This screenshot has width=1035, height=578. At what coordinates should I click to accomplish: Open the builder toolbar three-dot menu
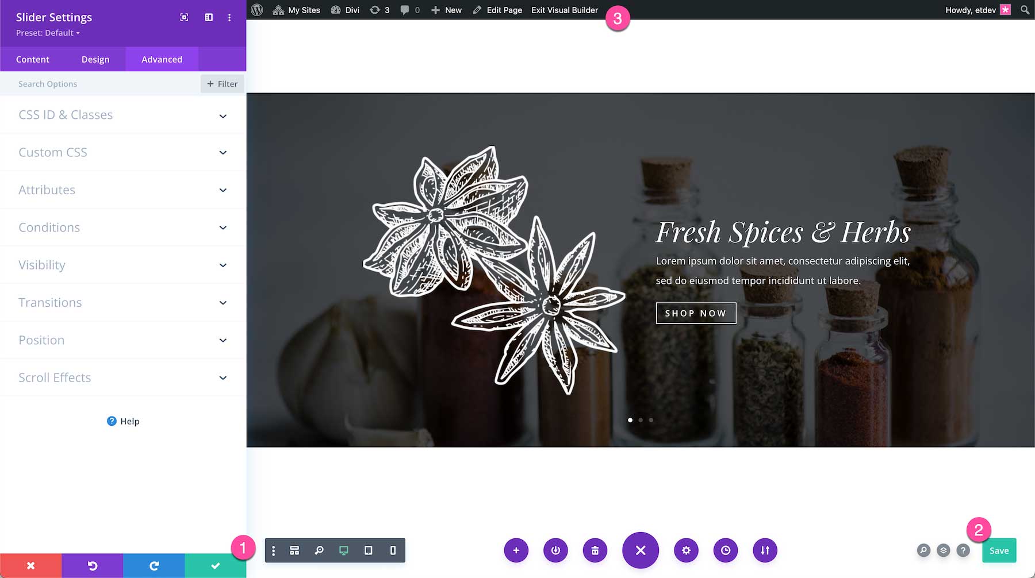click(x=273, y=550)
